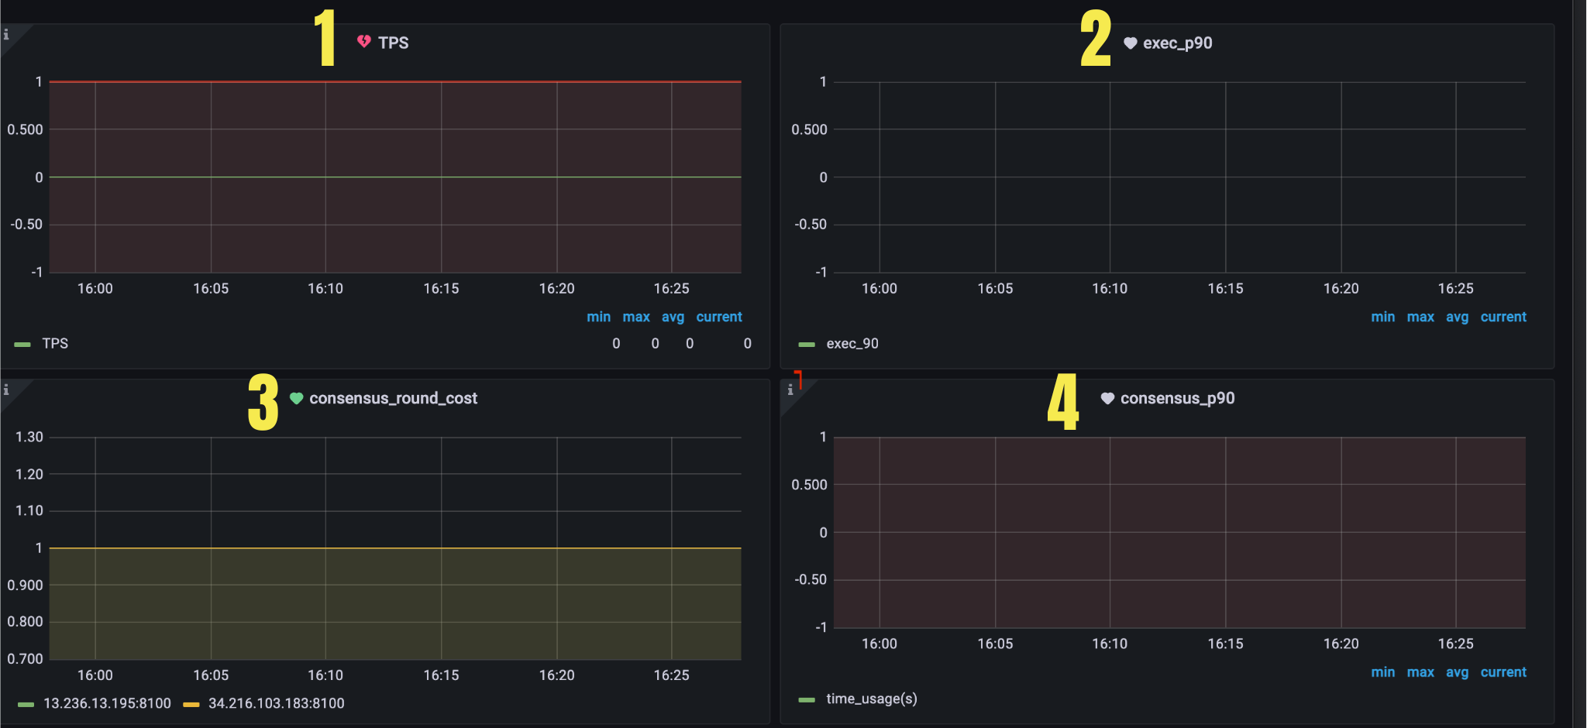This screenshot has height=728, width=1587.
Task: Open the info icon on consensus_round_cost panel corner
Action: point(6,390)
